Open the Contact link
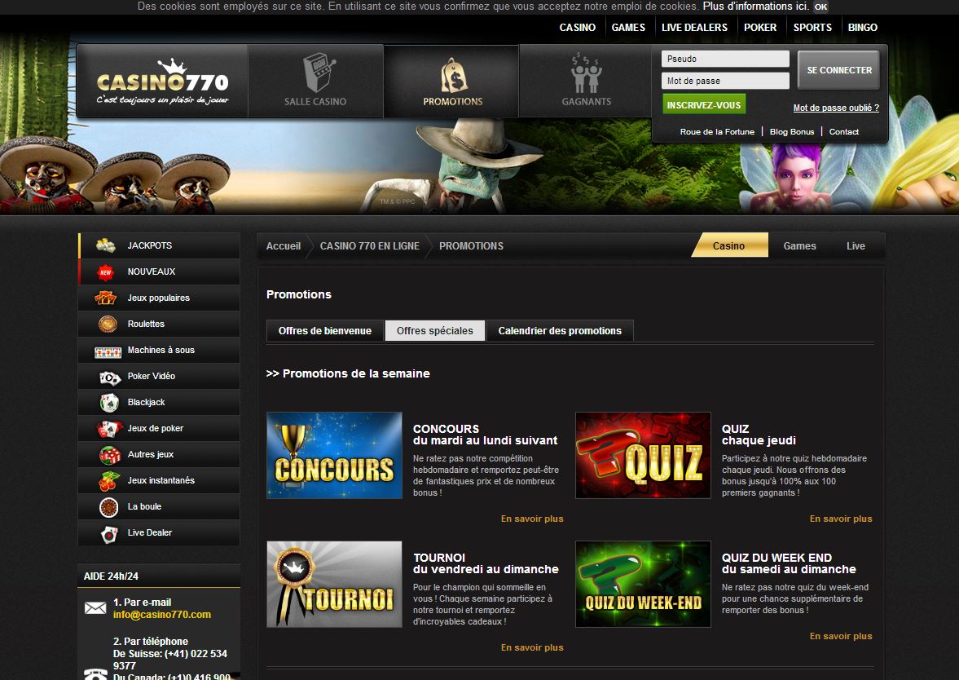The height and width of the screenshot is (680, 959). pos(844,131)
